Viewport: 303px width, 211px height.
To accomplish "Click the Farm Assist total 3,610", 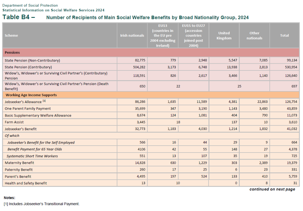I will (x=293, y=122).
